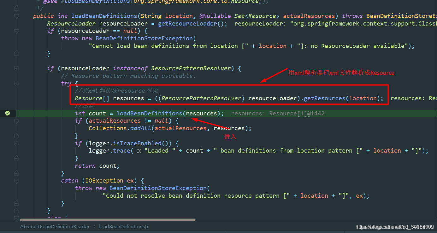The width and height of the screenshot is (437, 233).
Task: Click the string "Cannot load bean definitions from location ["
Action: (168, 46)
